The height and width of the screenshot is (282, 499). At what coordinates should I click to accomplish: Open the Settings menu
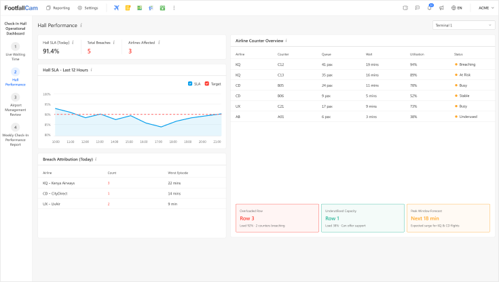pos(88,7)
